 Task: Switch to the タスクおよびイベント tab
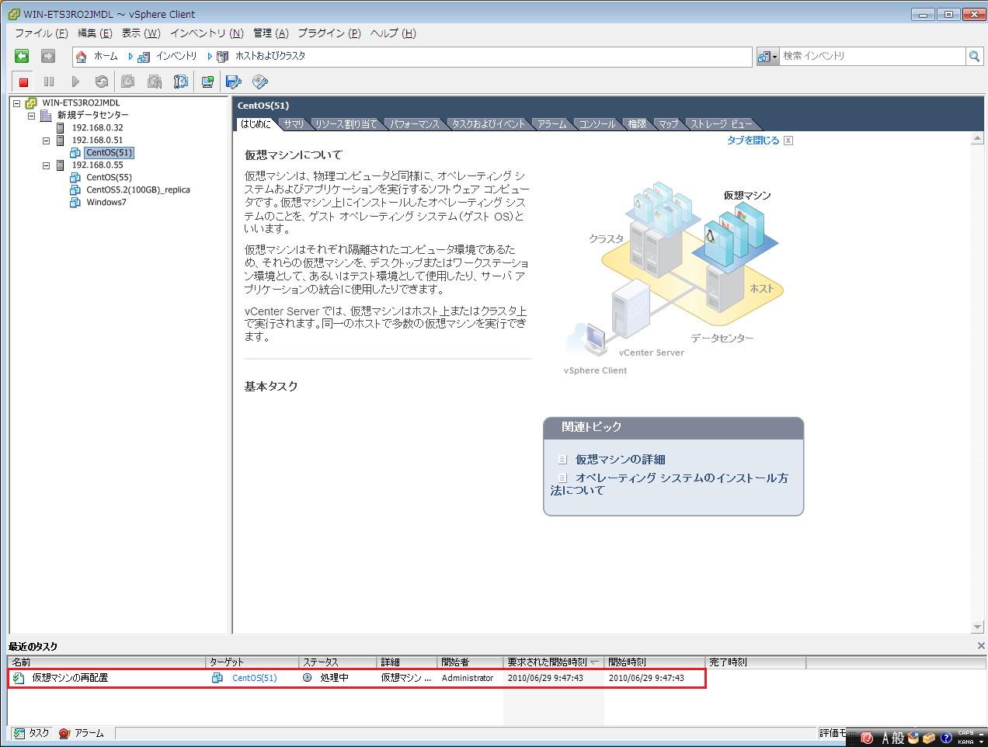coord(489,124)
